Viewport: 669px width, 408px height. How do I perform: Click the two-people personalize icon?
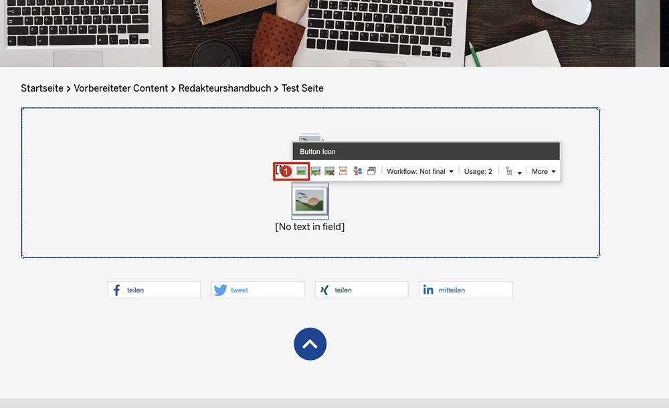tap(358, 172)
